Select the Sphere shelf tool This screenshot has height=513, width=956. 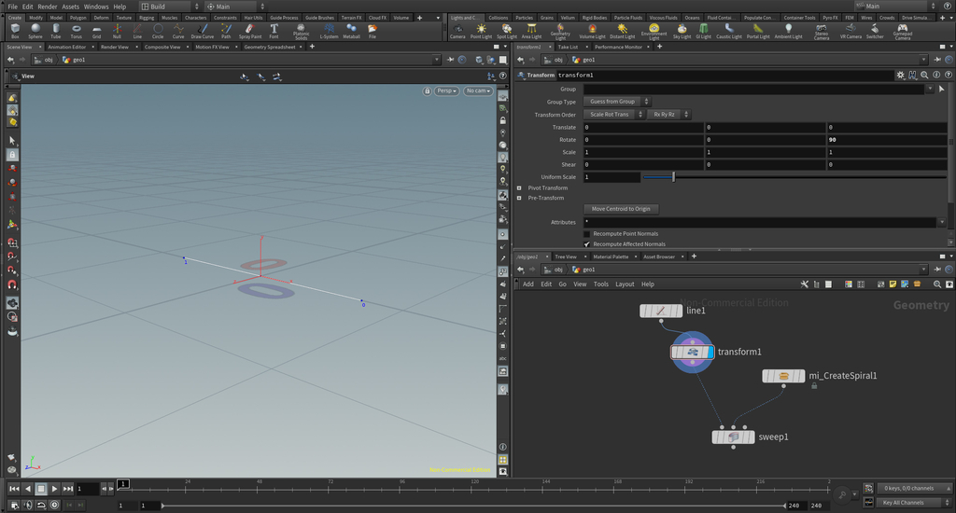[x=35, y=31]
